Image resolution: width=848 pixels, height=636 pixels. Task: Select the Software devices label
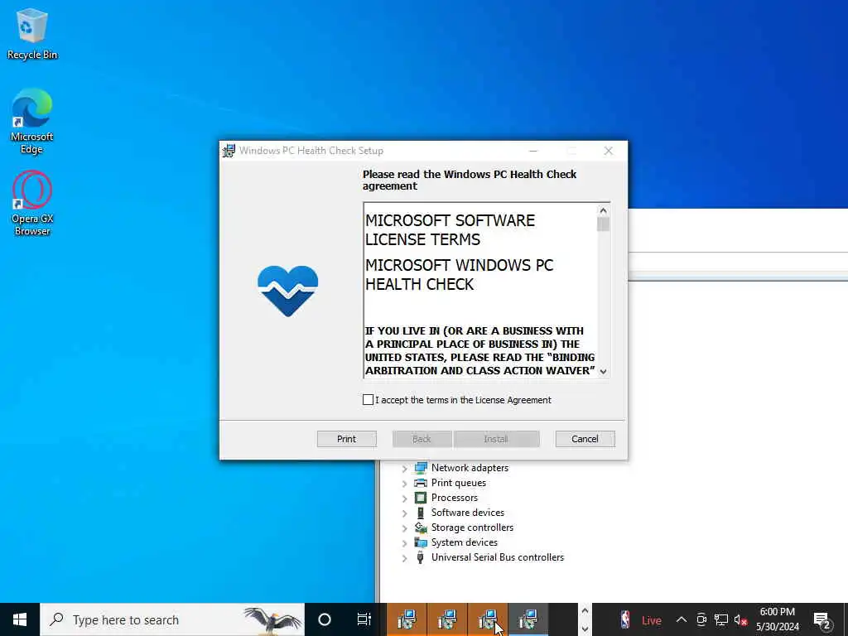(468, 513)
